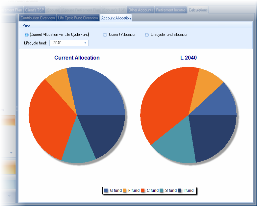Click the F fund orange legend square

(x=125, y=191)
